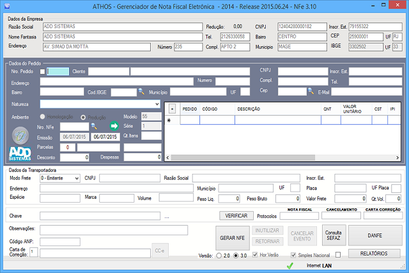
Task: Click the Desconto field
Action: point(74,157)
